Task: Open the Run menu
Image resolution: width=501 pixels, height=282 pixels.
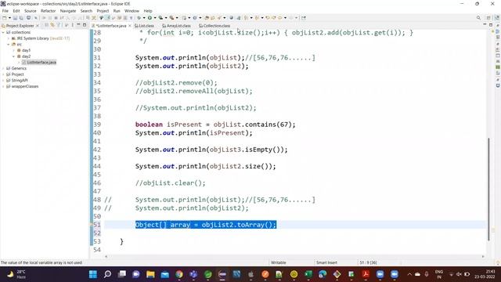Action: click(x=117, y=11)
